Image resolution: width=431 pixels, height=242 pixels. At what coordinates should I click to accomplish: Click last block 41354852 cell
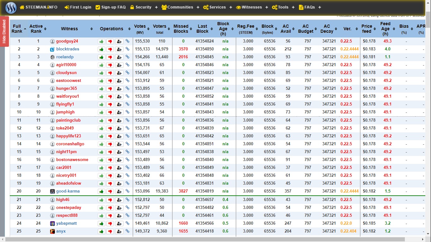(204, 96)
